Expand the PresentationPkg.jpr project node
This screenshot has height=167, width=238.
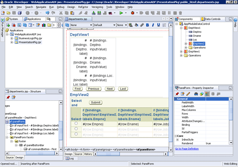[x=12, y=42]
